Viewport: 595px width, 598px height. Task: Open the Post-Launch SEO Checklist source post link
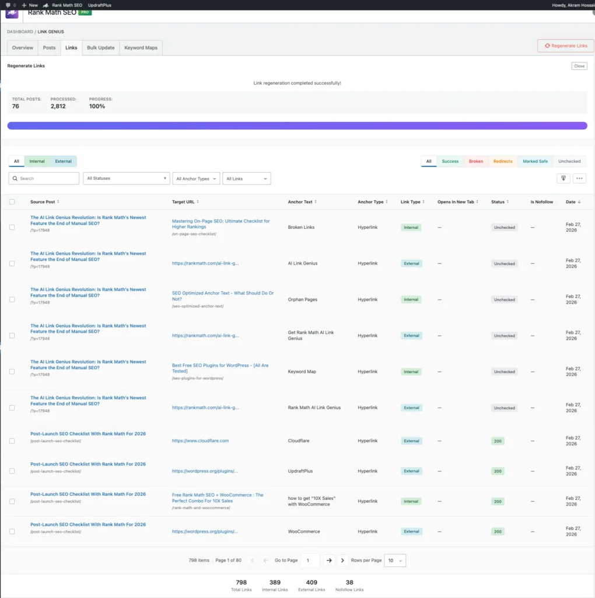87,433
